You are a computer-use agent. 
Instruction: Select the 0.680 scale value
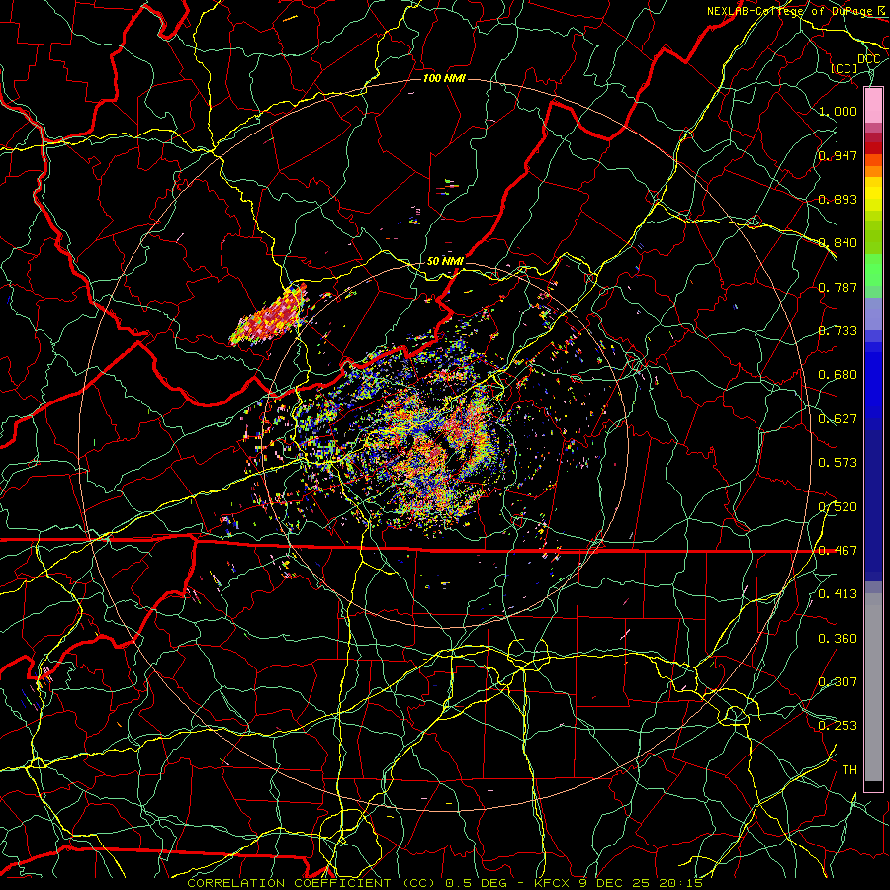click(x=838, y=375)
